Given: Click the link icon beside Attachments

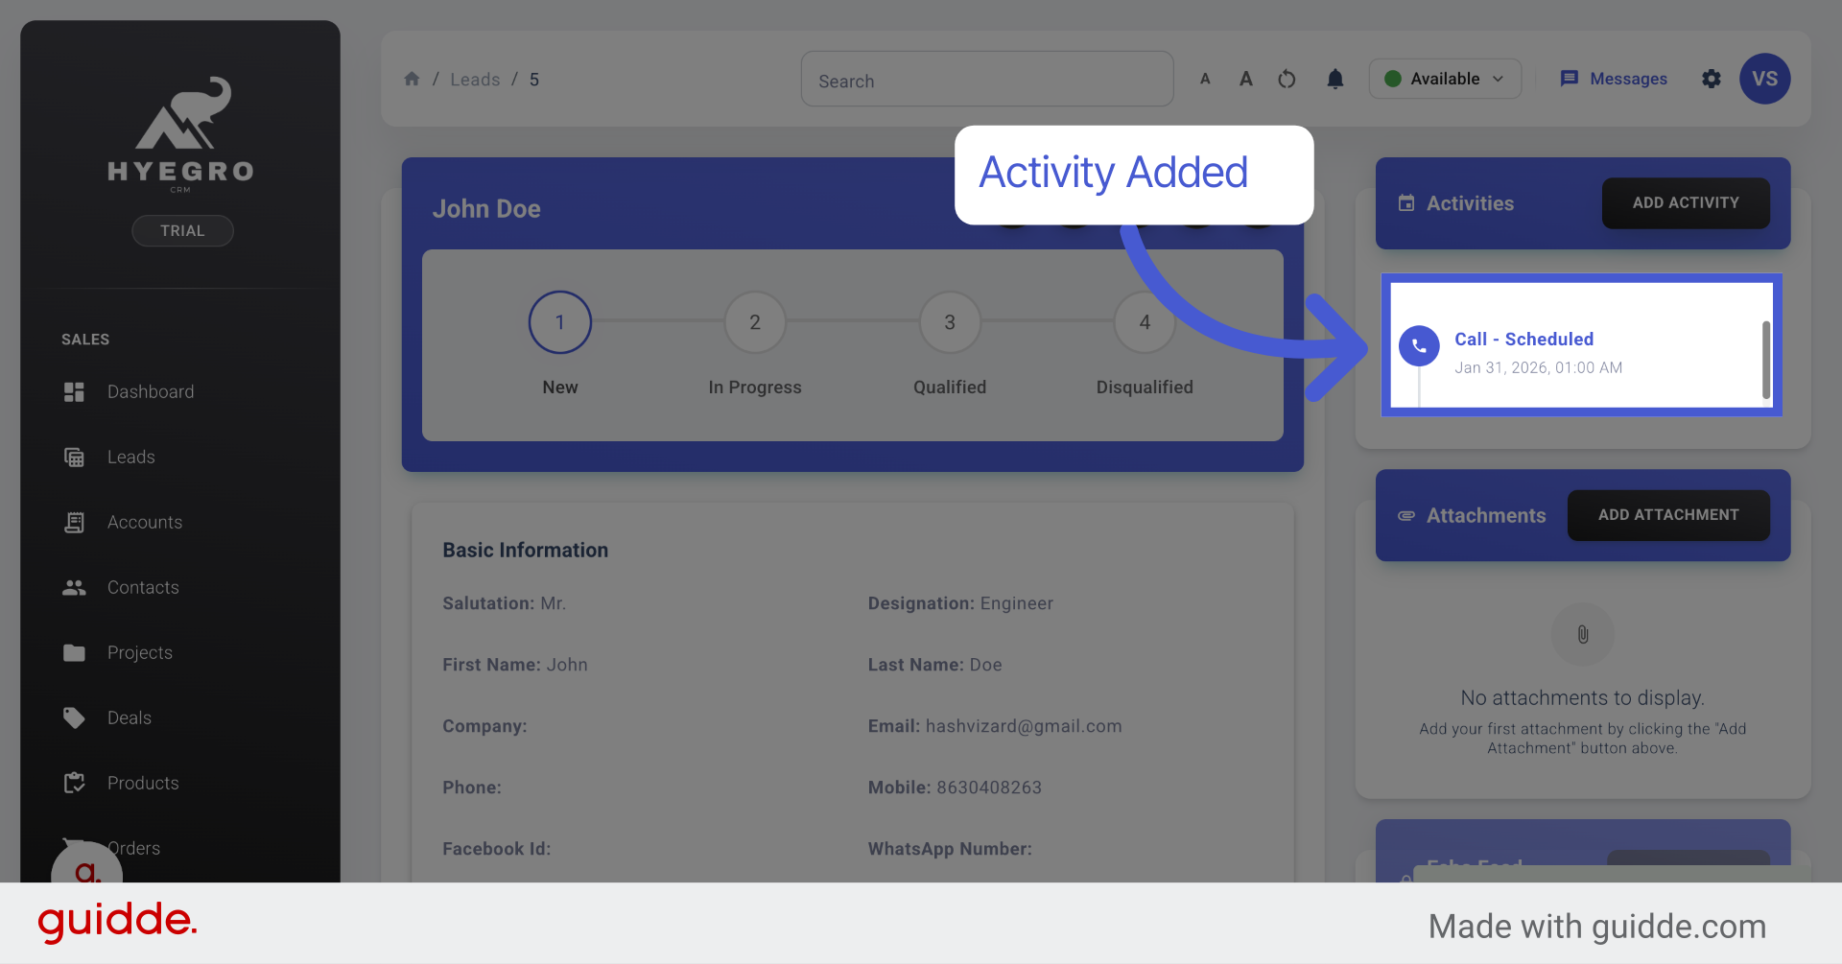Looking at the screenshot, I should [x=1406, y=516].
